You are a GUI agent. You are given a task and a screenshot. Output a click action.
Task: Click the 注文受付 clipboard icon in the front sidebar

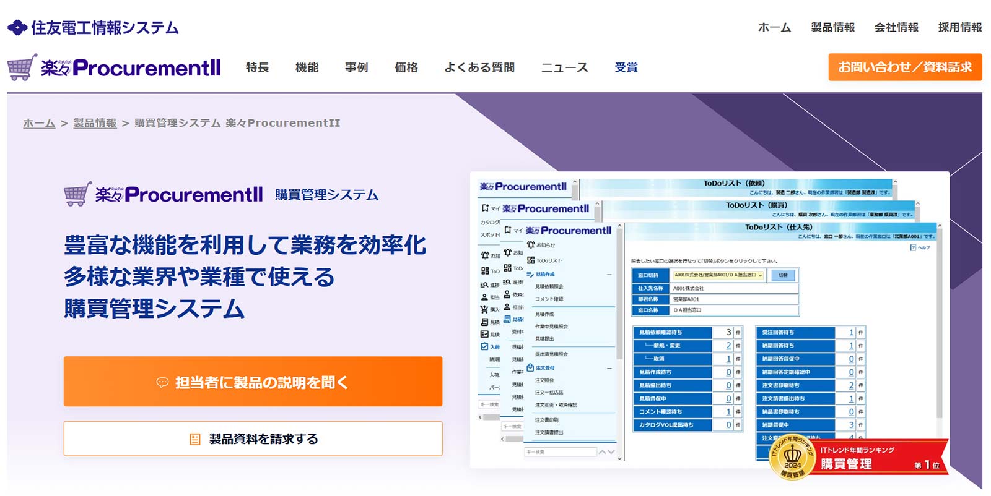tap(530, 367)
